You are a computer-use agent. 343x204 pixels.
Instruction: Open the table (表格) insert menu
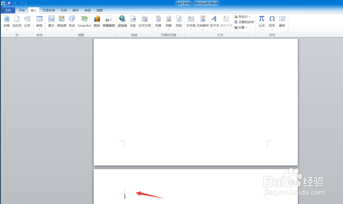(x=39, y=23)
